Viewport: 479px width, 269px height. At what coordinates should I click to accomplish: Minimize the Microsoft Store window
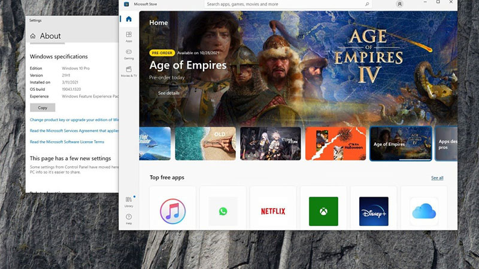pyautogui.click(x=425, y=2)
